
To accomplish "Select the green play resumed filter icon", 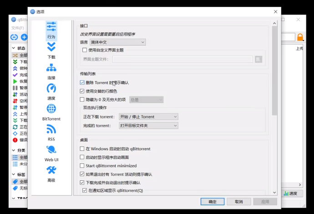I will point(15,82).
